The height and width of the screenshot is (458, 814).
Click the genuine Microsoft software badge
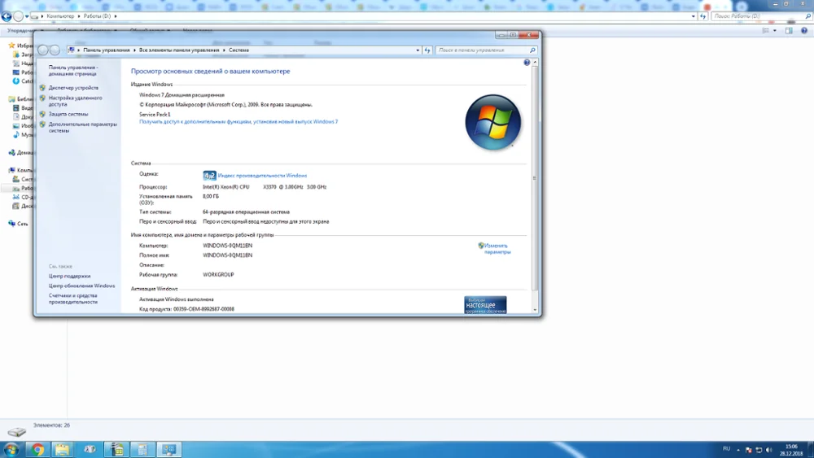[x=485, y=305]
